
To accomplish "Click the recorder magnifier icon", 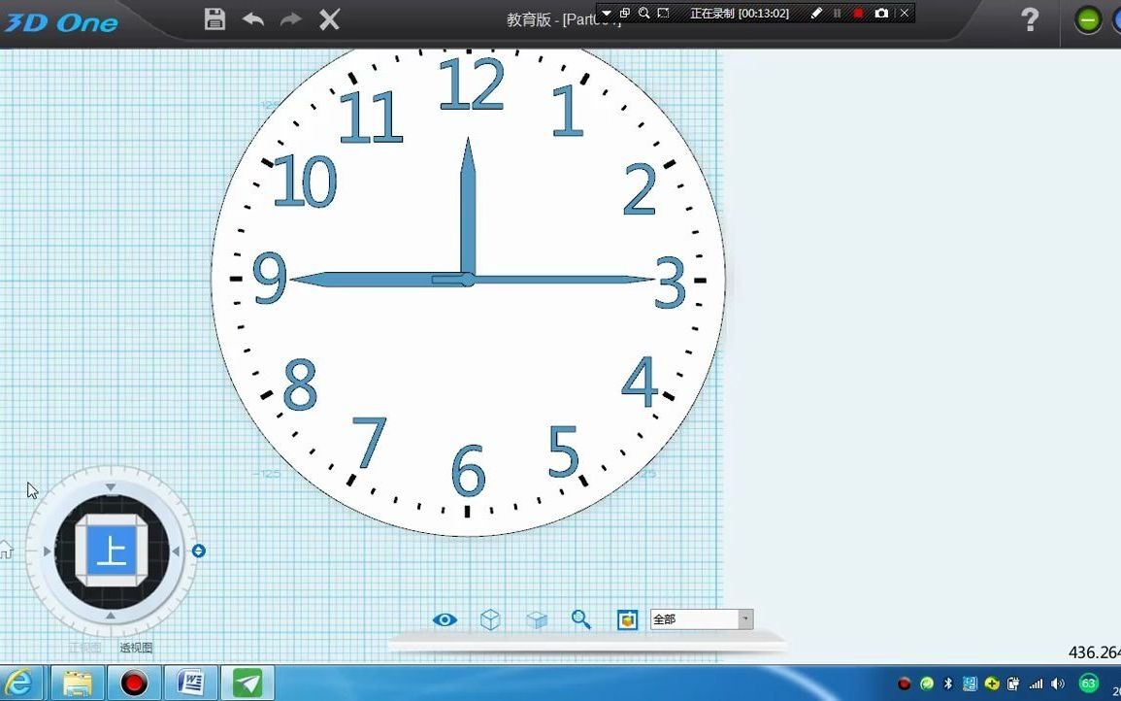I will pyautogui.click(x=644, y=13).
